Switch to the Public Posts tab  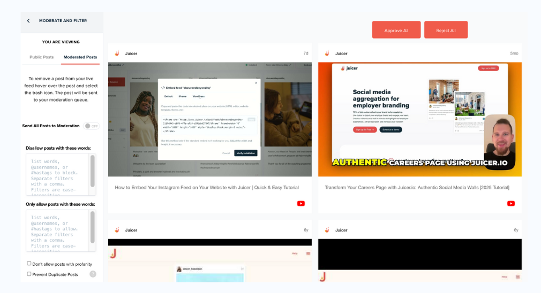(x=41, y=57)
